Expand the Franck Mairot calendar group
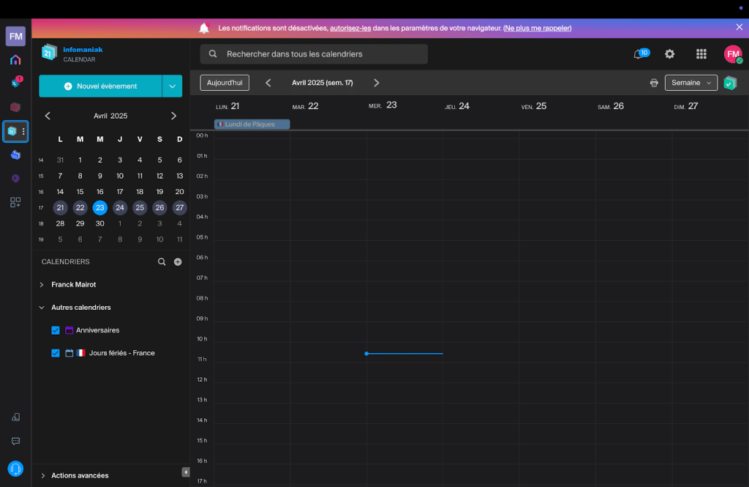The height and width of the screenshot is (487, 749). (42, 284)
